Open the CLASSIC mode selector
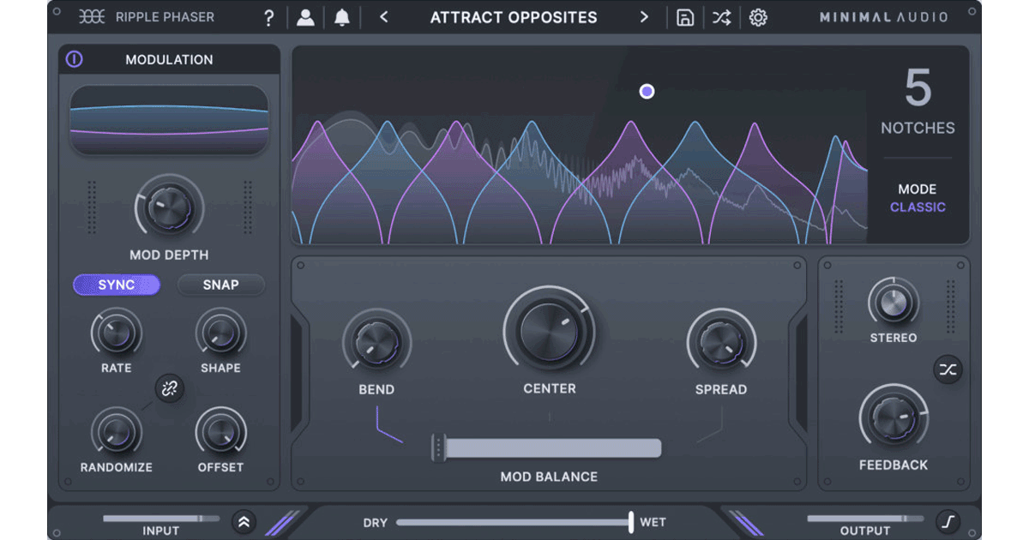 point(918,207)
